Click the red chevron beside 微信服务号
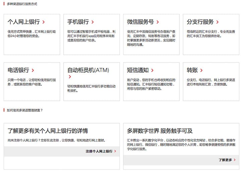 click(x=158, y=22)
